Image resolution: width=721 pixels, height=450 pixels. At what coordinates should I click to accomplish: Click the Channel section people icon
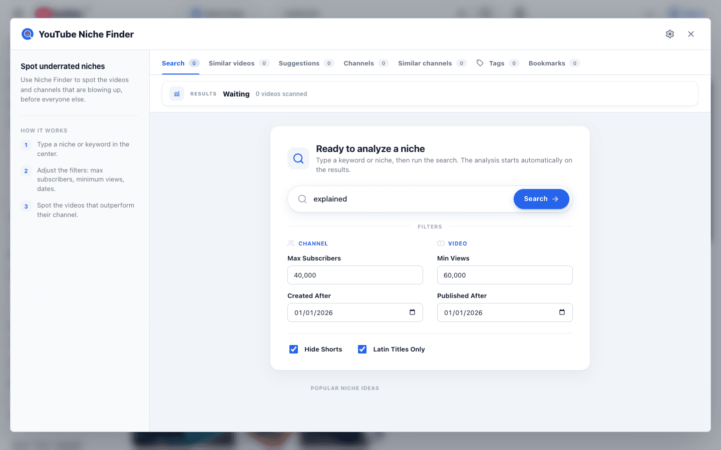click(x=291, y=243)
